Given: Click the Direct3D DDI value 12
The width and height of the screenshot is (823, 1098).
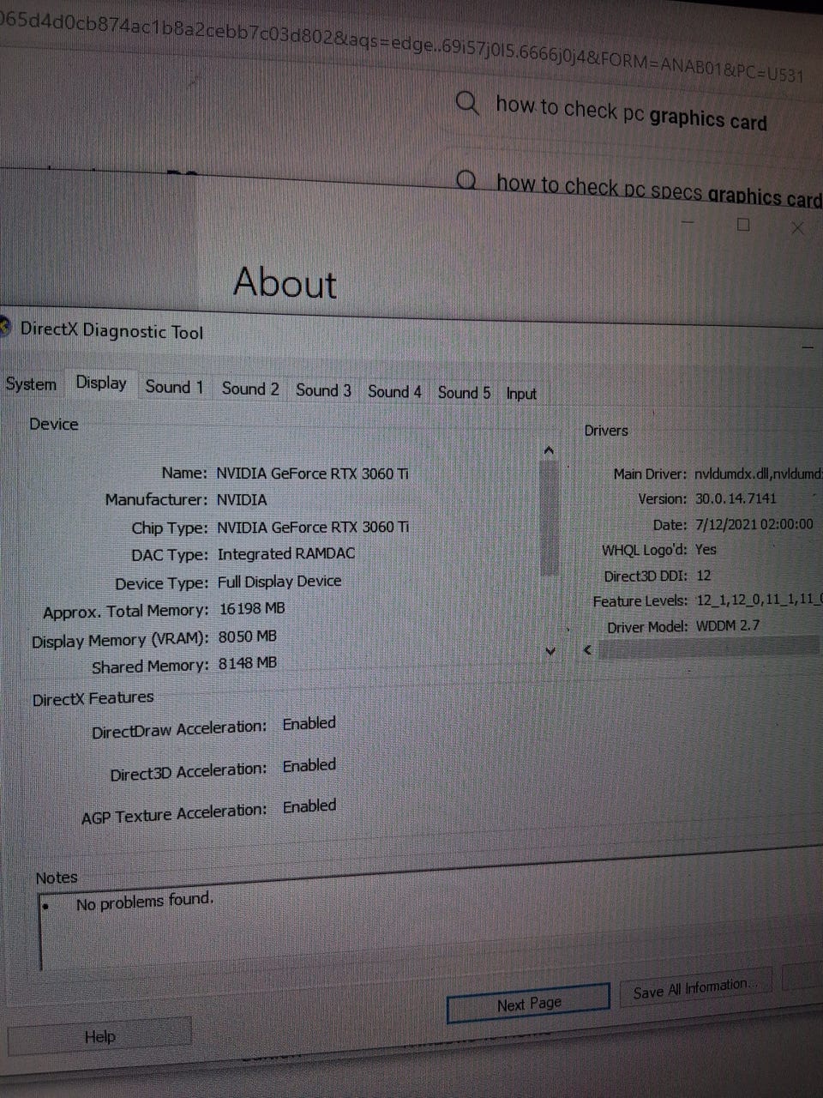Looking at the screenshot, I should point(704,576).
